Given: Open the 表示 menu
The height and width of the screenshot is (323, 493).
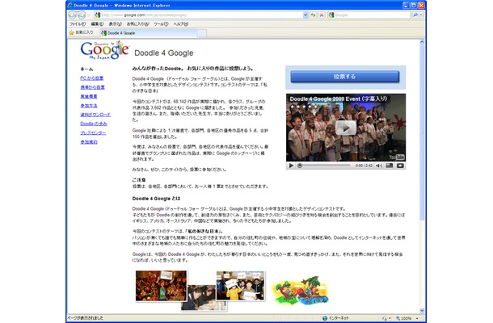Looking at the screenshot, I should pyautogui.click(x=115, y=24).
